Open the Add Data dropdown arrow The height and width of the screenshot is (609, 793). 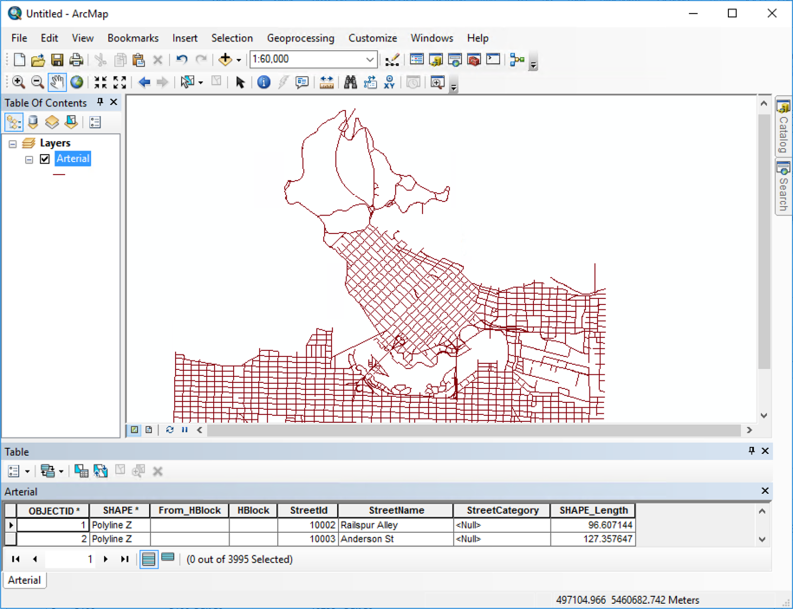tap(237, 60)
